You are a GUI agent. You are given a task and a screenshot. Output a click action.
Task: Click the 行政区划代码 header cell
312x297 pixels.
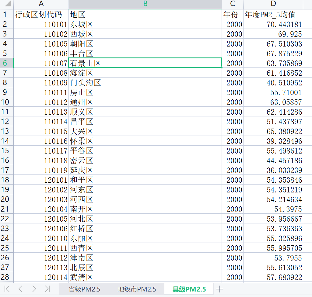coord(41,14)
